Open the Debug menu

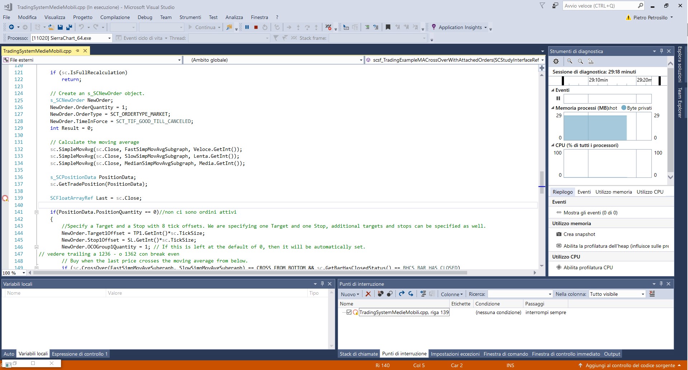(144, 17)
